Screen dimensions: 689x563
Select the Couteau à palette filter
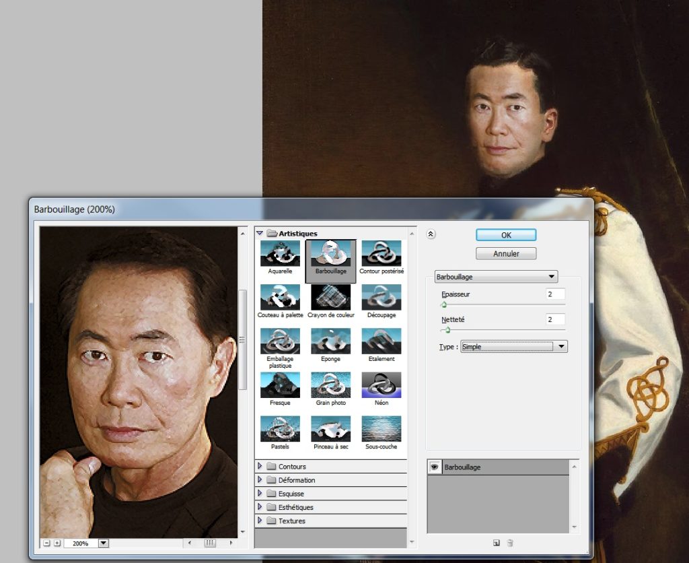pyautogui.click(x=280, y=297)
